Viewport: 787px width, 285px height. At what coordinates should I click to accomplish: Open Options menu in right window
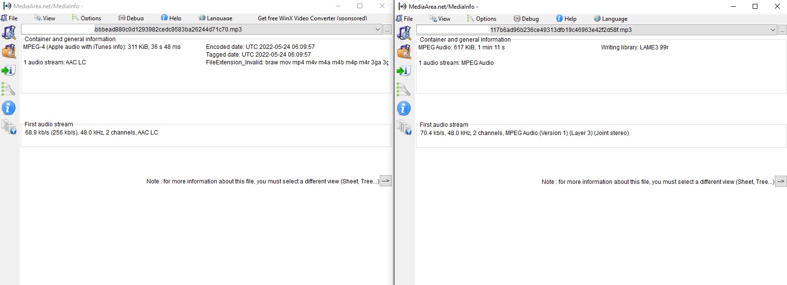click(x=482, y=18)
